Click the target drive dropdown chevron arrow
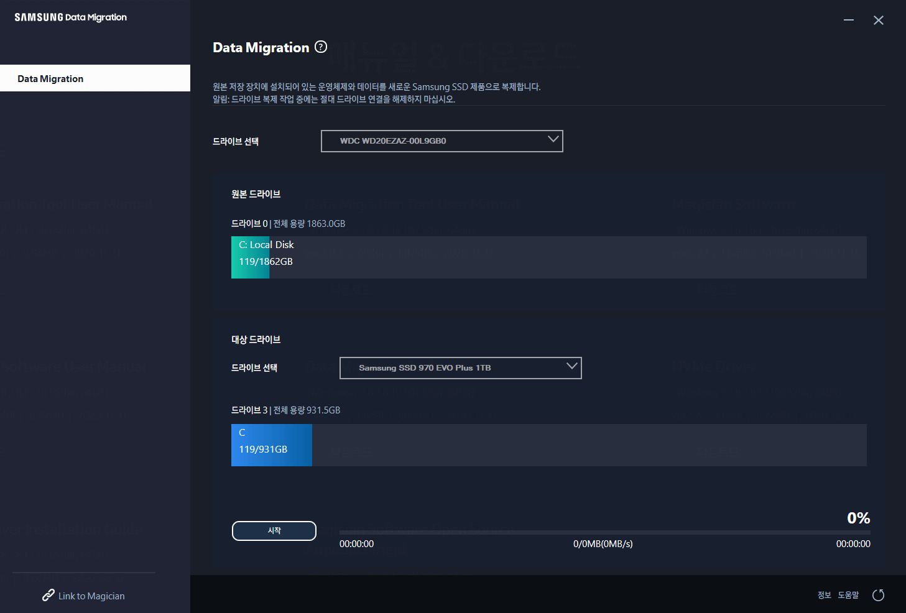 (x=572, y=366)
